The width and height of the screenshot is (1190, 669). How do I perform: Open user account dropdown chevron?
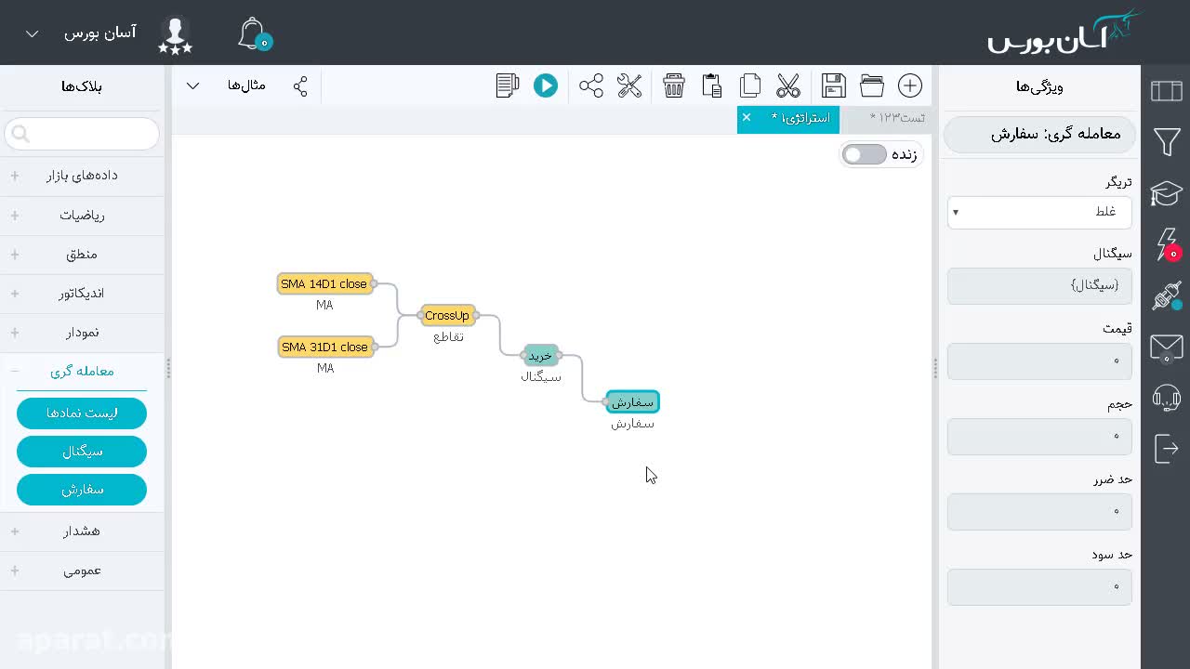(32, 33)
